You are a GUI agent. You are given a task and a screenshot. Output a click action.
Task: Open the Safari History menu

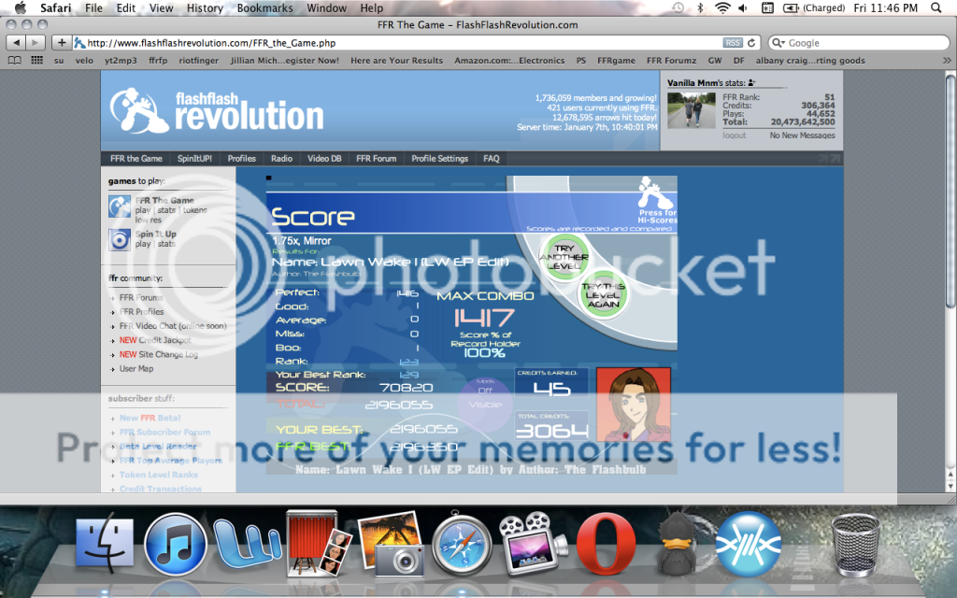pos(203,8)
